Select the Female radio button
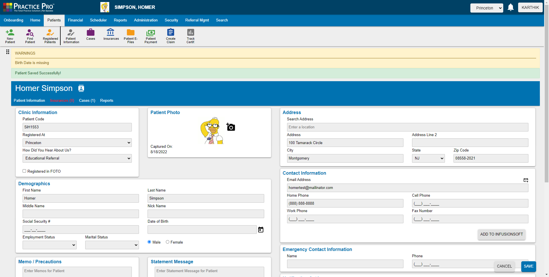549x277 pixels. pyautogui.click(x=167, y=242)
